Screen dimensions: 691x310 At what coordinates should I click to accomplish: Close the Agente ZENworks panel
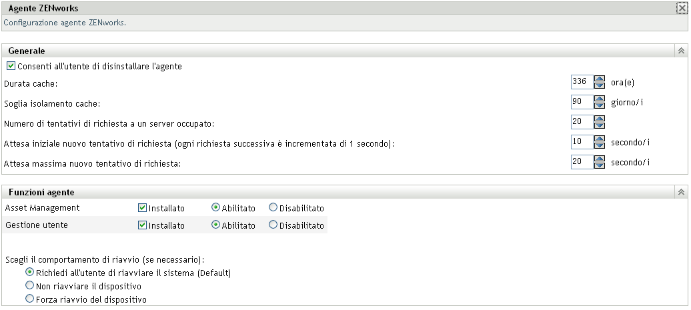[x=682, y=9]
